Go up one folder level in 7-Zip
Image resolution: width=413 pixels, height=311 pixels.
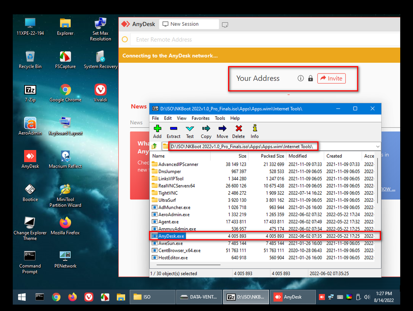tap(155, 146)
